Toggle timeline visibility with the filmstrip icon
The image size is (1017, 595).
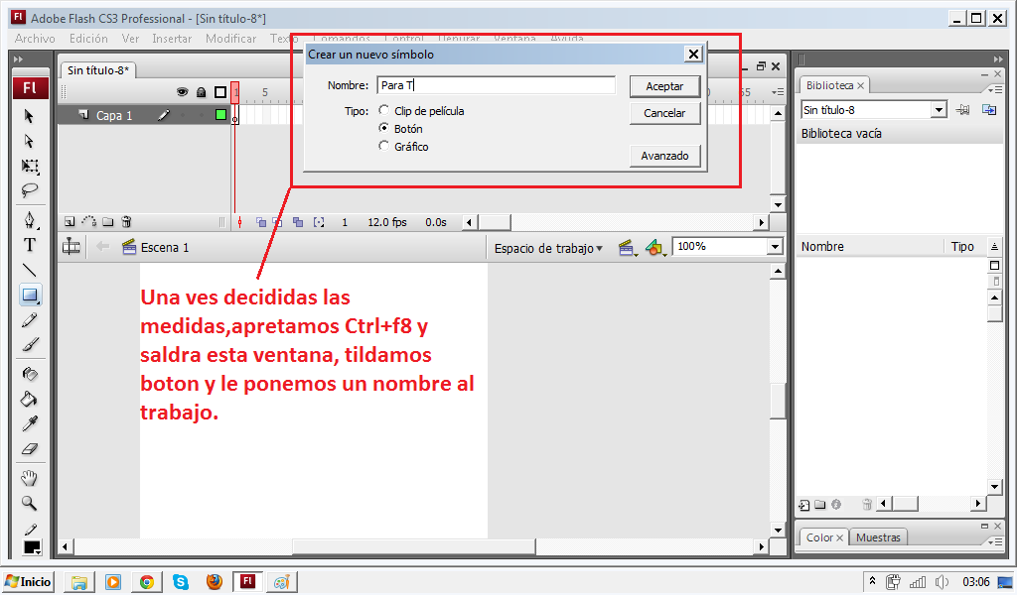[x=71, y=247]
